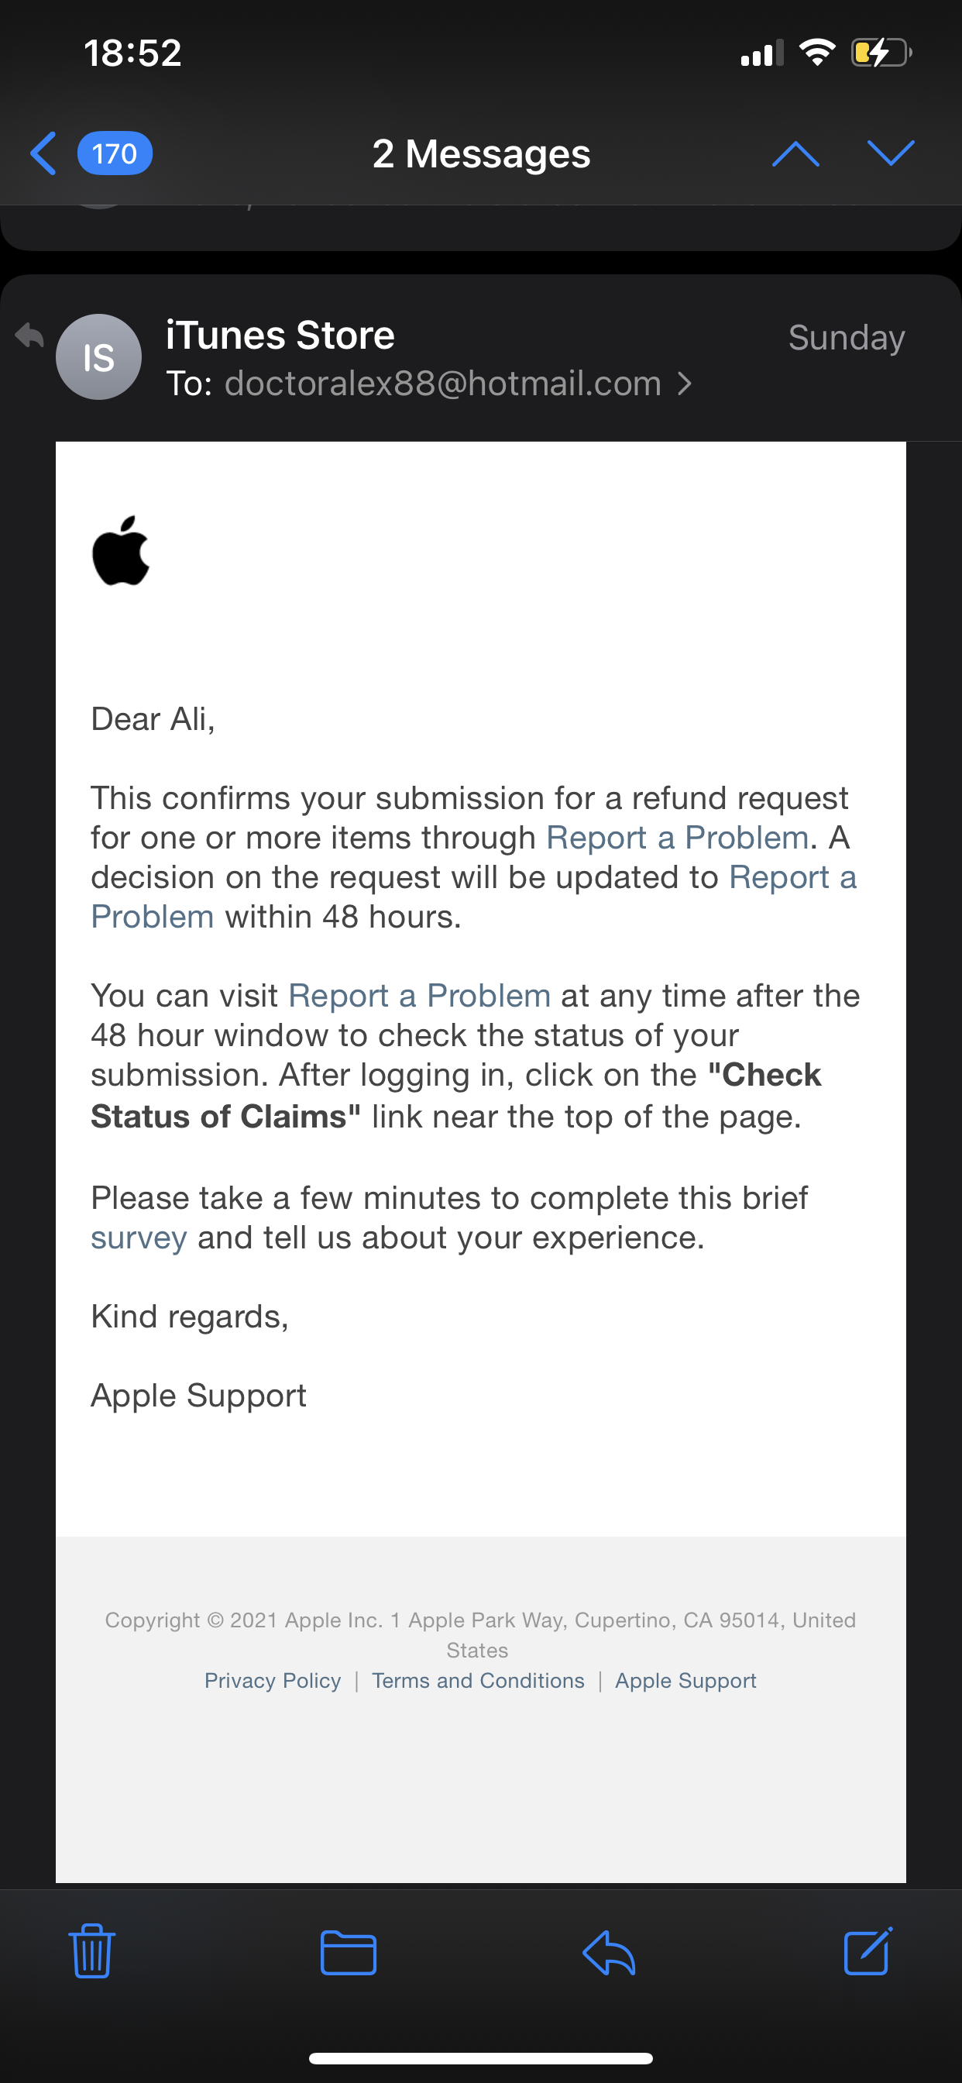Tap the battery charging status icon
Viewport: 962px width, 2083px height.
point(881,53)
